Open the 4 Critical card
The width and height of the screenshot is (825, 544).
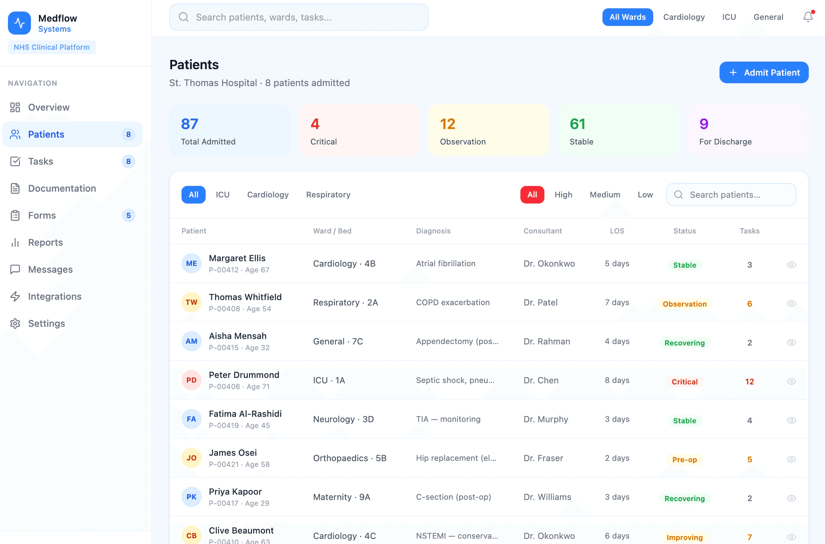[x=359, y=130]
